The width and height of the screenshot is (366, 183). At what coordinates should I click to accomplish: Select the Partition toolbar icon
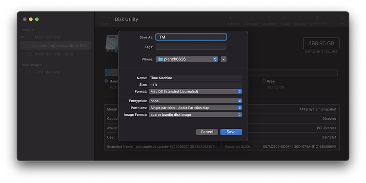269,18
